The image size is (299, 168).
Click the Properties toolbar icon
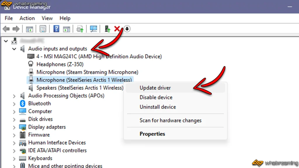(x=43, y=29)
